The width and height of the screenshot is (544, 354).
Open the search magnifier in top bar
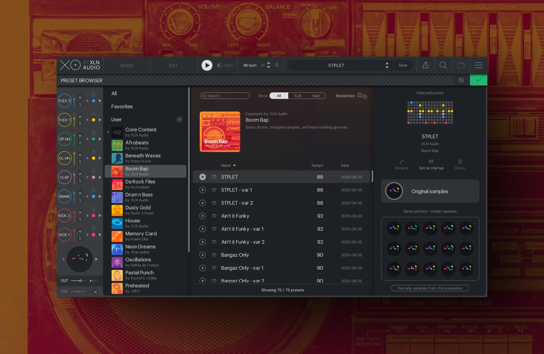click(443, 65)
